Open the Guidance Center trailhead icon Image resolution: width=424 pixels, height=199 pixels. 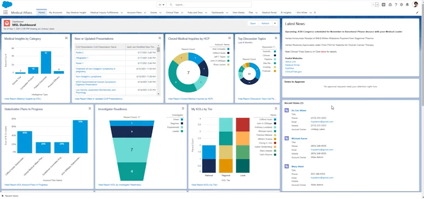(x=390, y=5)
